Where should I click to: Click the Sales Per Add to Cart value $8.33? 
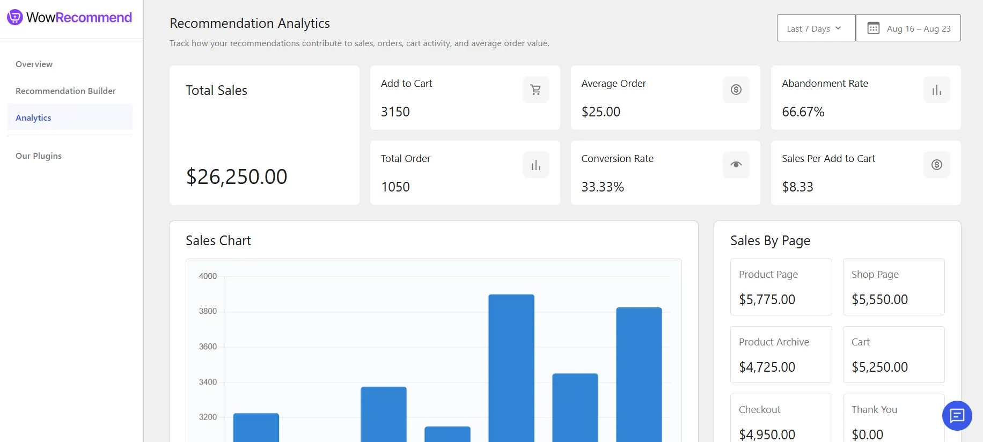[x=798, y=187]
